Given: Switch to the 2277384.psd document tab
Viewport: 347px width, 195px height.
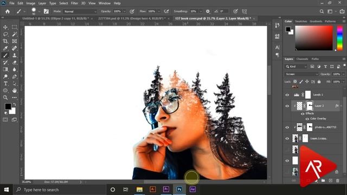Looking at the screenshot, I should 132,18.
